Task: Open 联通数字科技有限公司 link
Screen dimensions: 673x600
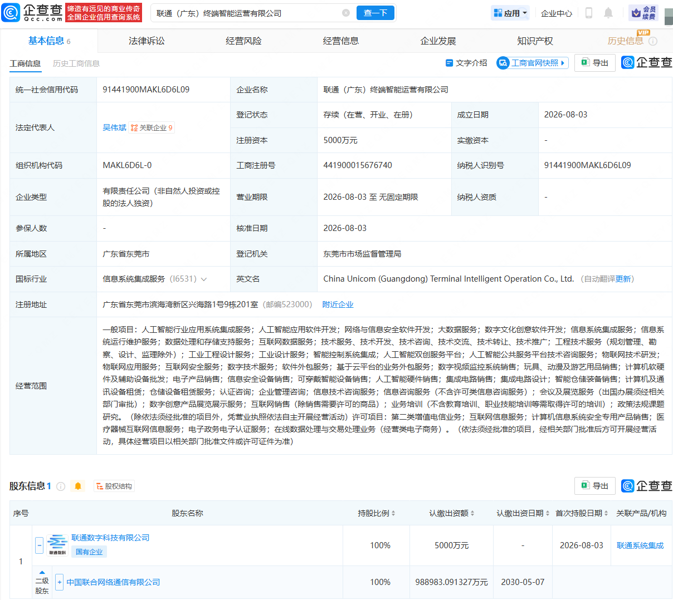Action: pos(110,538)
